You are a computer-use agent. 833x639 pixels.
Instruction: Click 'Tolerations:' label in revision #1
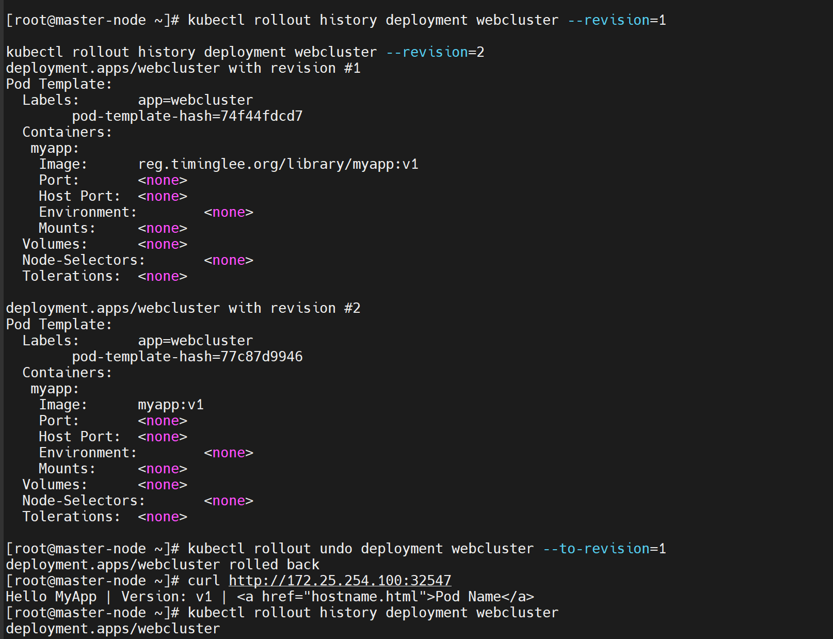coord(72,276)
